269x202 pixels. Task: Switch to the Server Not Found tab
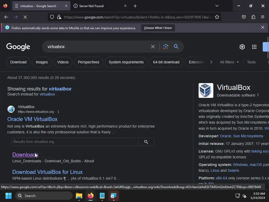click(100, 6)
